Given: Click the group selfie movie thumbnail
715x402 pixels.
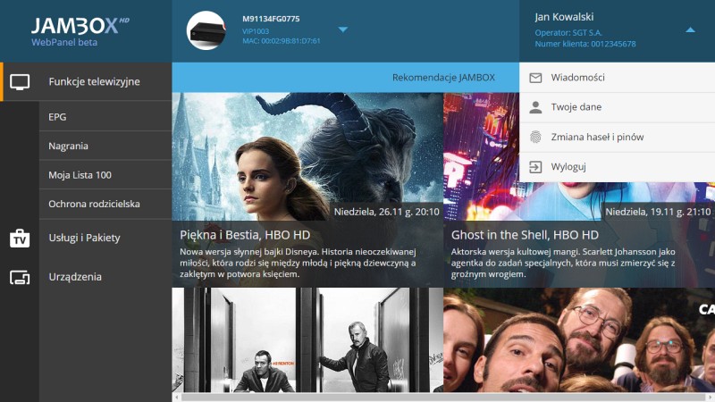Looking at the screenshot, I should [579, 340].
